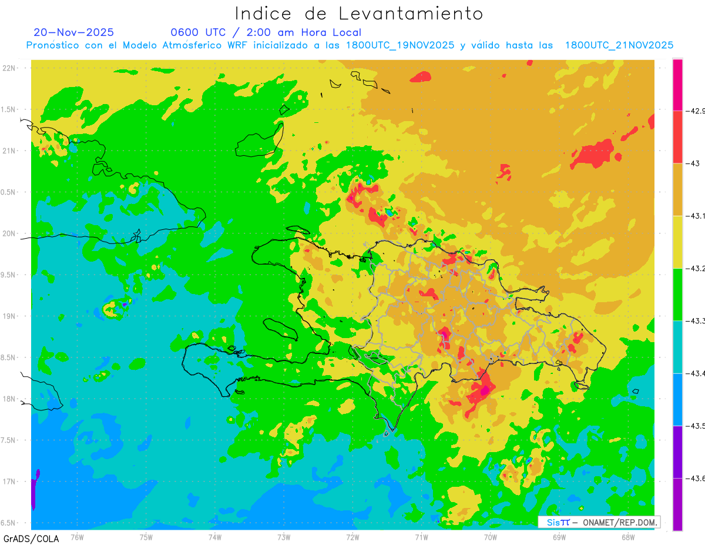Click the 7.5N latitude label
The height and width of the screenshot is (545, 705).
[x=9, y=441]
